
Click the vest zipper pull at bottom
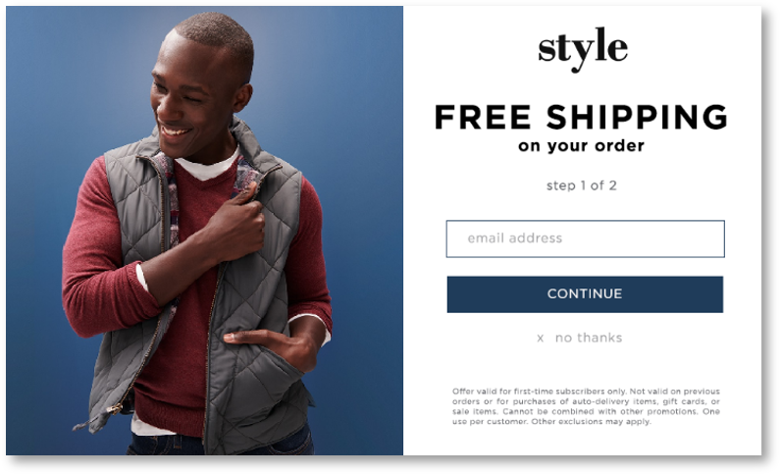coord(114,408)
